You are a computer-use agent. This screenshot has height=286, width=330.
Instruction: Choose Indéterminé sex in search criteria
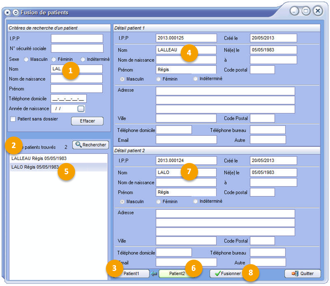click(x=82, y=59)
